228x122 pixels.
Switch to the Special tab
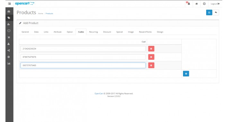point(119,32)
